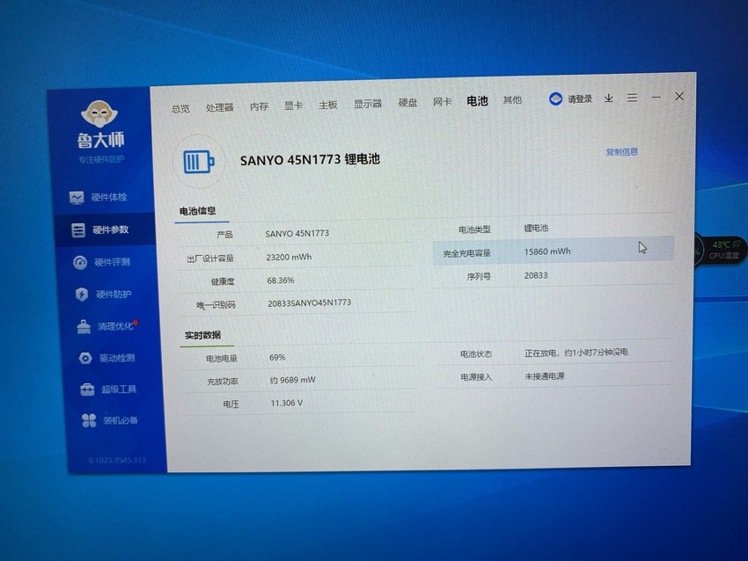748x561 pixels.
Task: Click the battery status 正在放电 text
Action: click(x=576, y=353)
